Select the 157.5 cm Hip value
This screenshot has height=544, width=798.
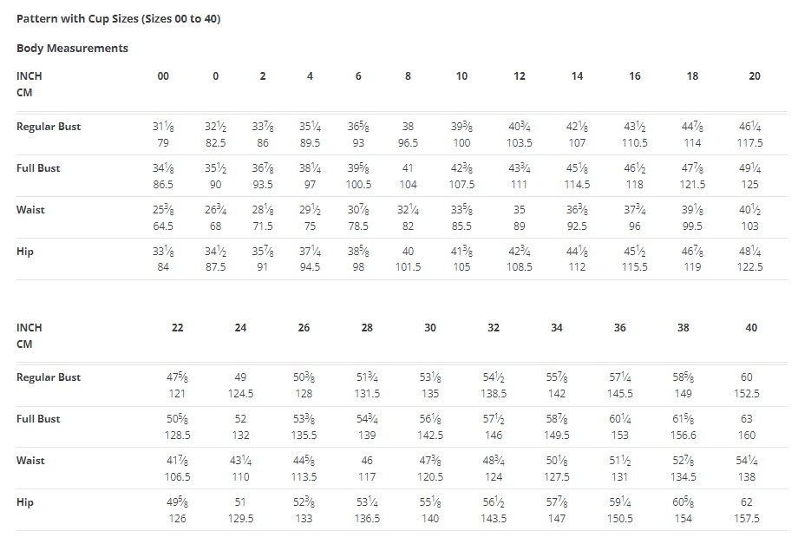point(746,519)
